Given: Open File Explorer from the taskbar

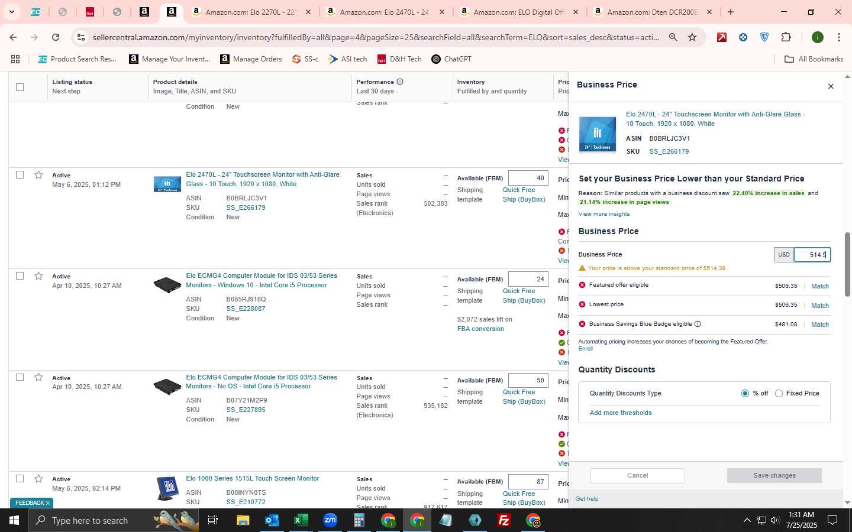Looking at the screenshot, I should (243, 521).
